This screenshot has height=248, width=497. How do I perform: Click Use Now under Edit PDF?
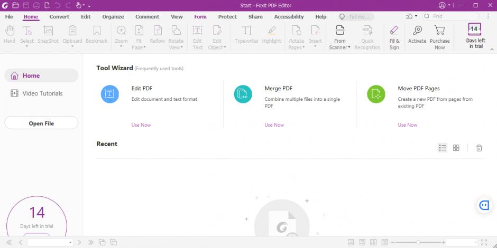[141, 125]
